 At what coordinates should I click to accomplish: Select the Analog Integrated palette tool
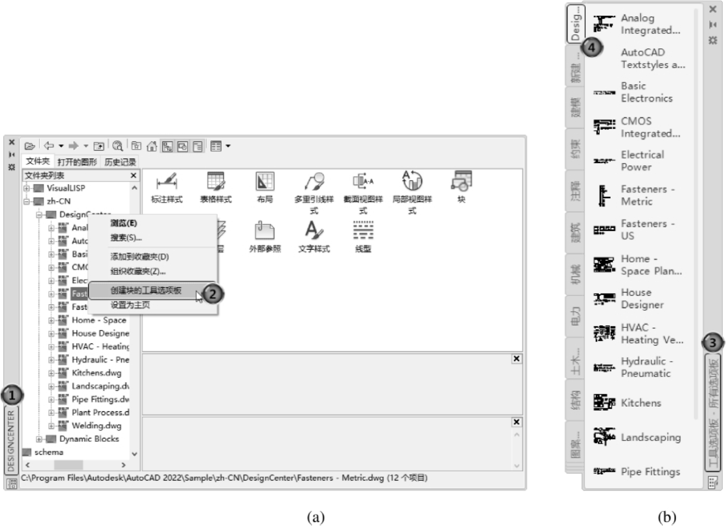click(x=637, y=24)
